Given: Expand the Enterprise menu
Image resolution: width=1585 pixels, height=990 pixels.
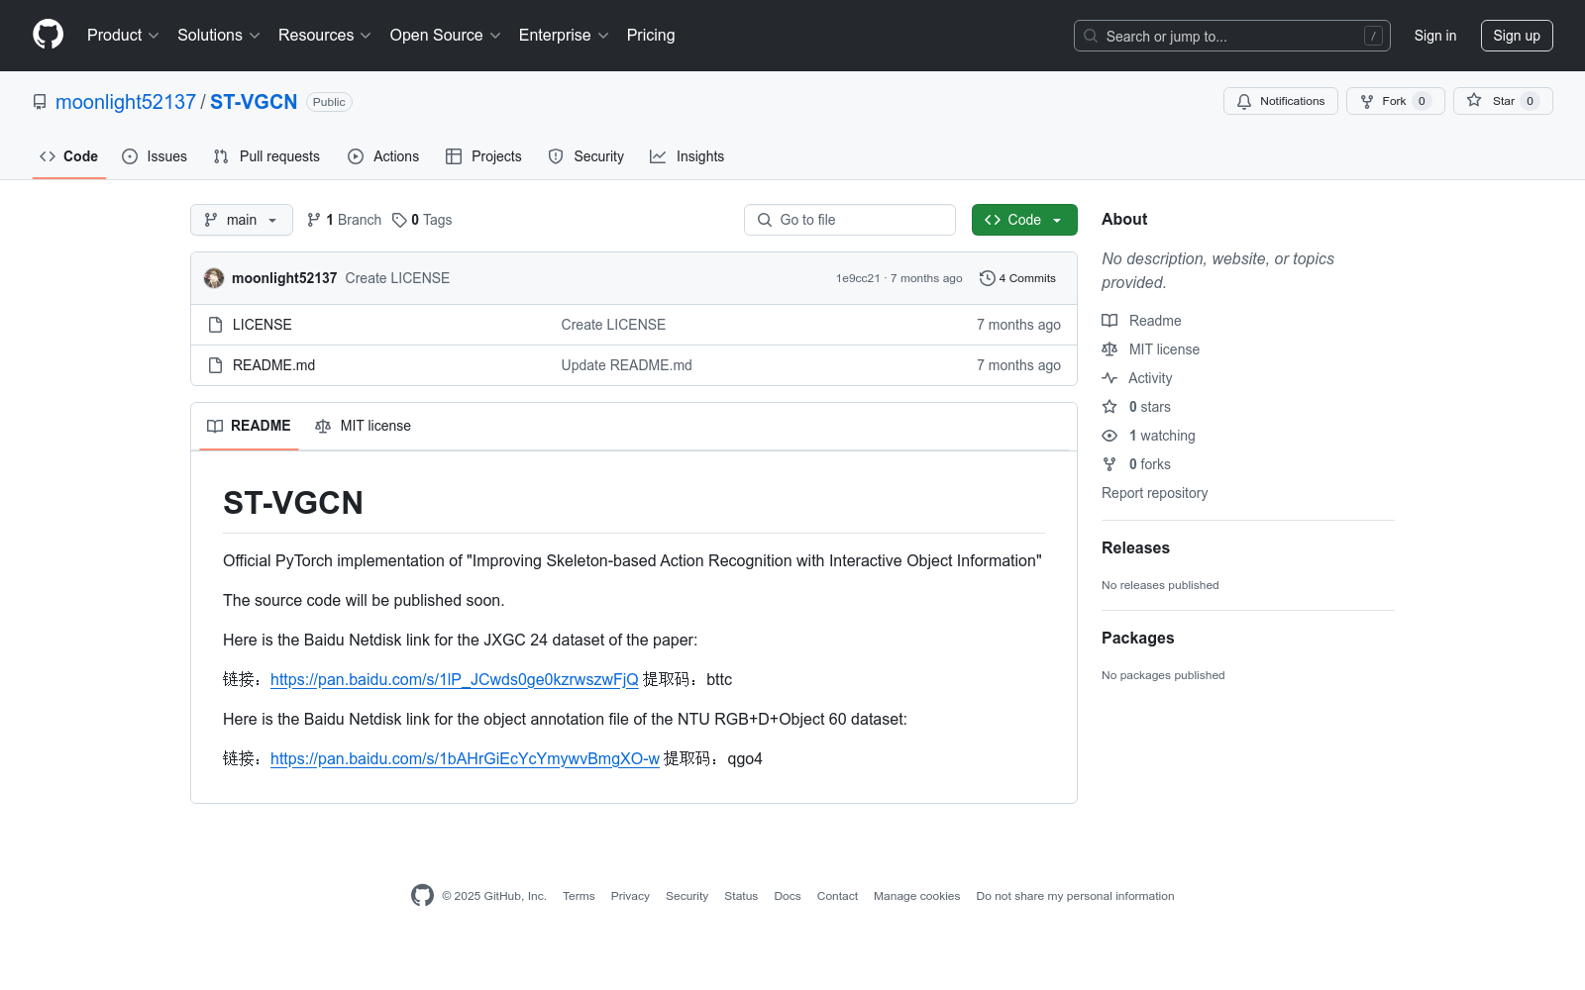Looking at the screenshot, I should tap(564, 35).
